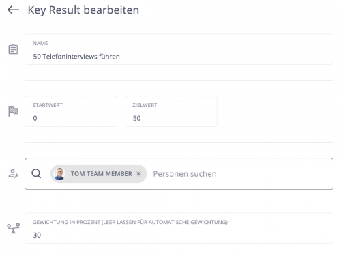Click the balance scale weighting icon
Viewport: 341px width, 256px height.
tap(13, 228)
